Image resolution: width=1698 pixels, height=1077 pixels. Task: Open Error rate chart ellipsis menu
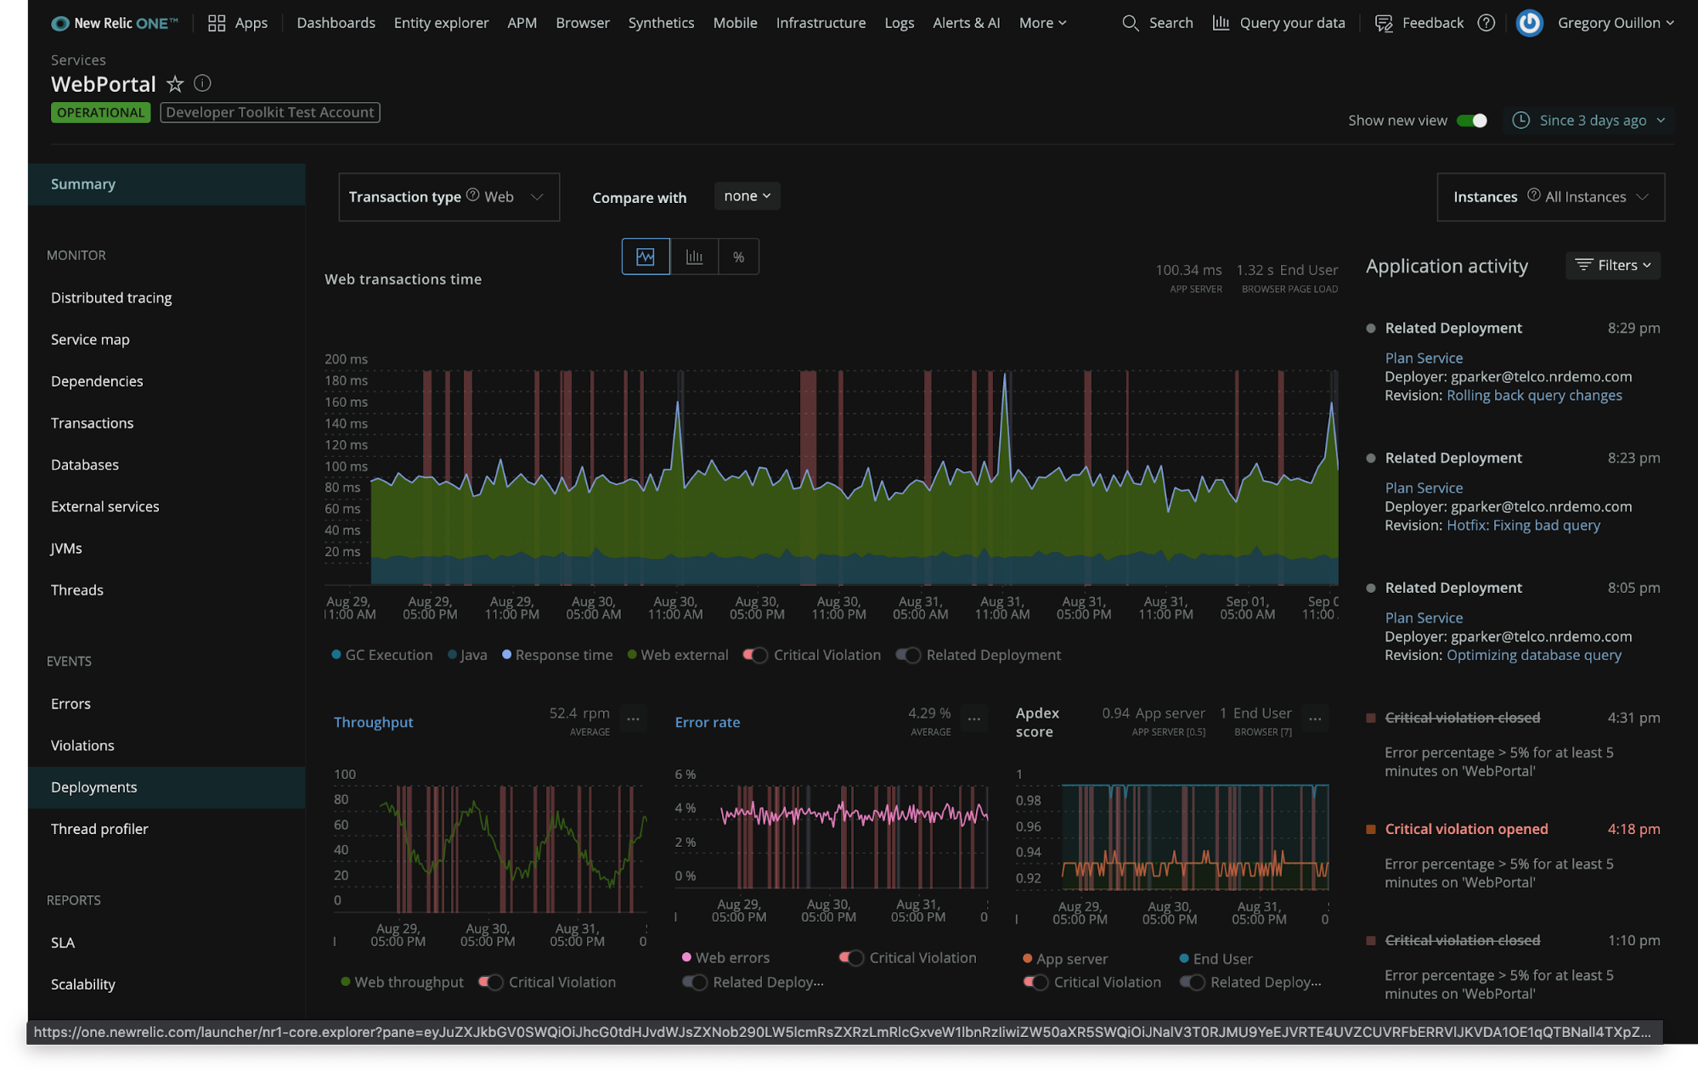(974, 719)
